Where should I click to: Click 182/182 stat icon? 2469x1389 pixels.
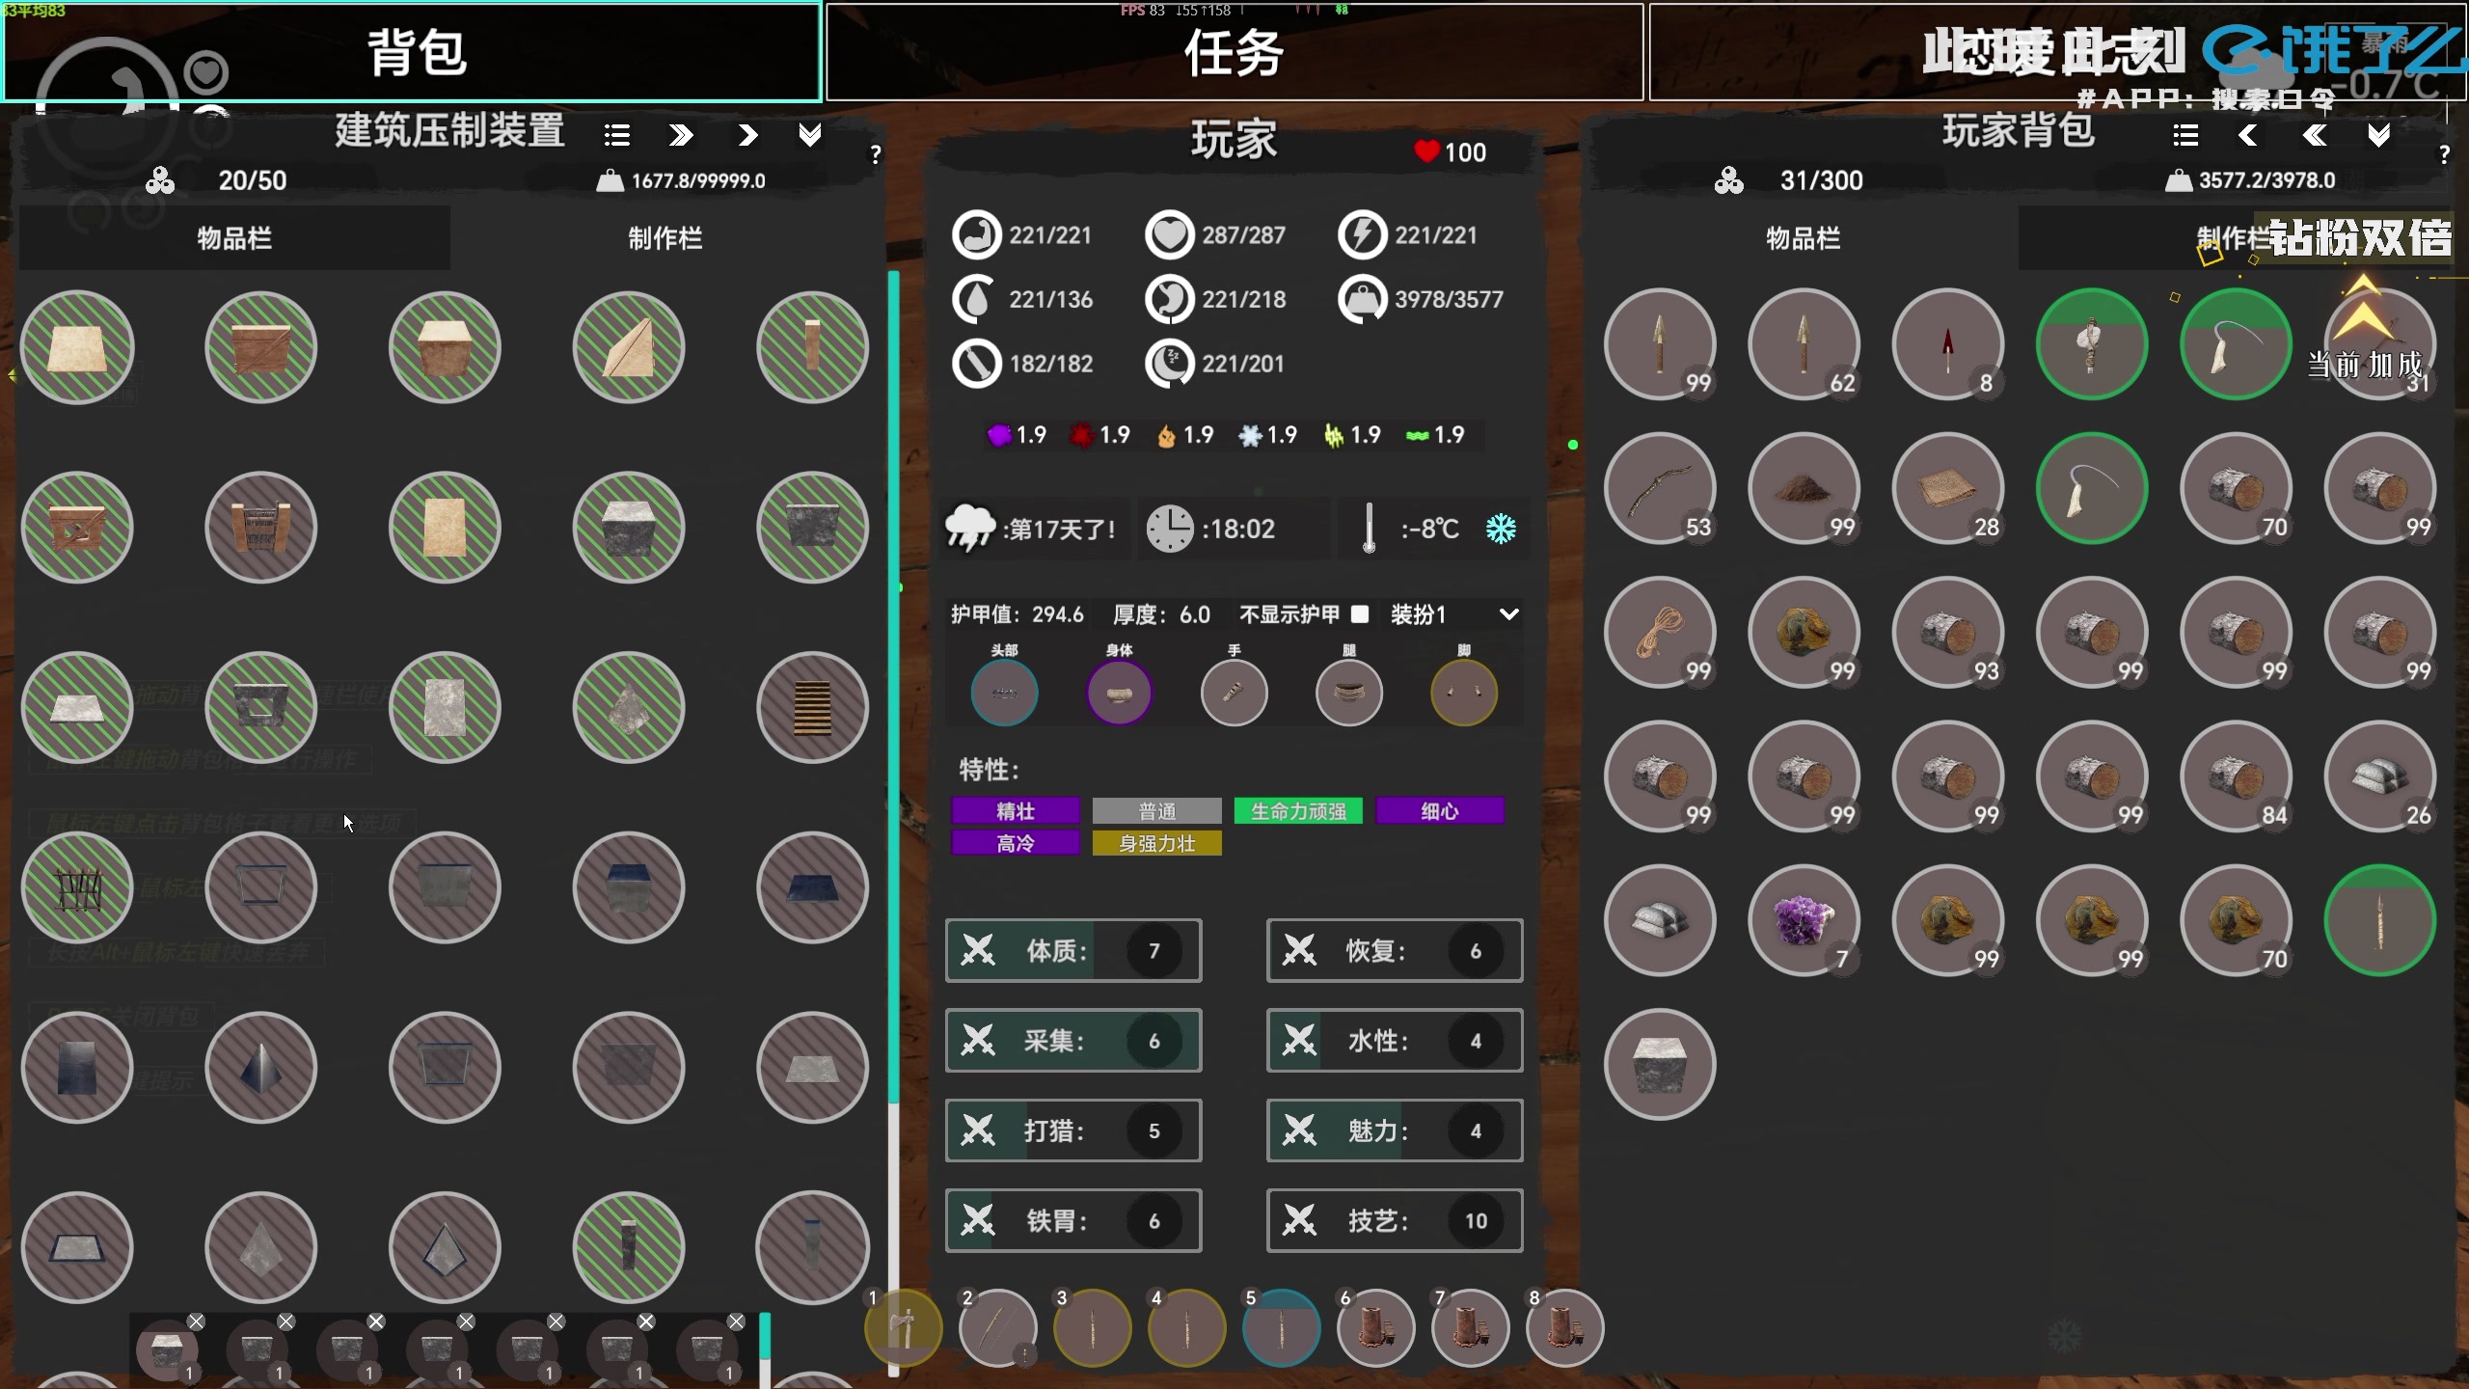pos(976,364)
